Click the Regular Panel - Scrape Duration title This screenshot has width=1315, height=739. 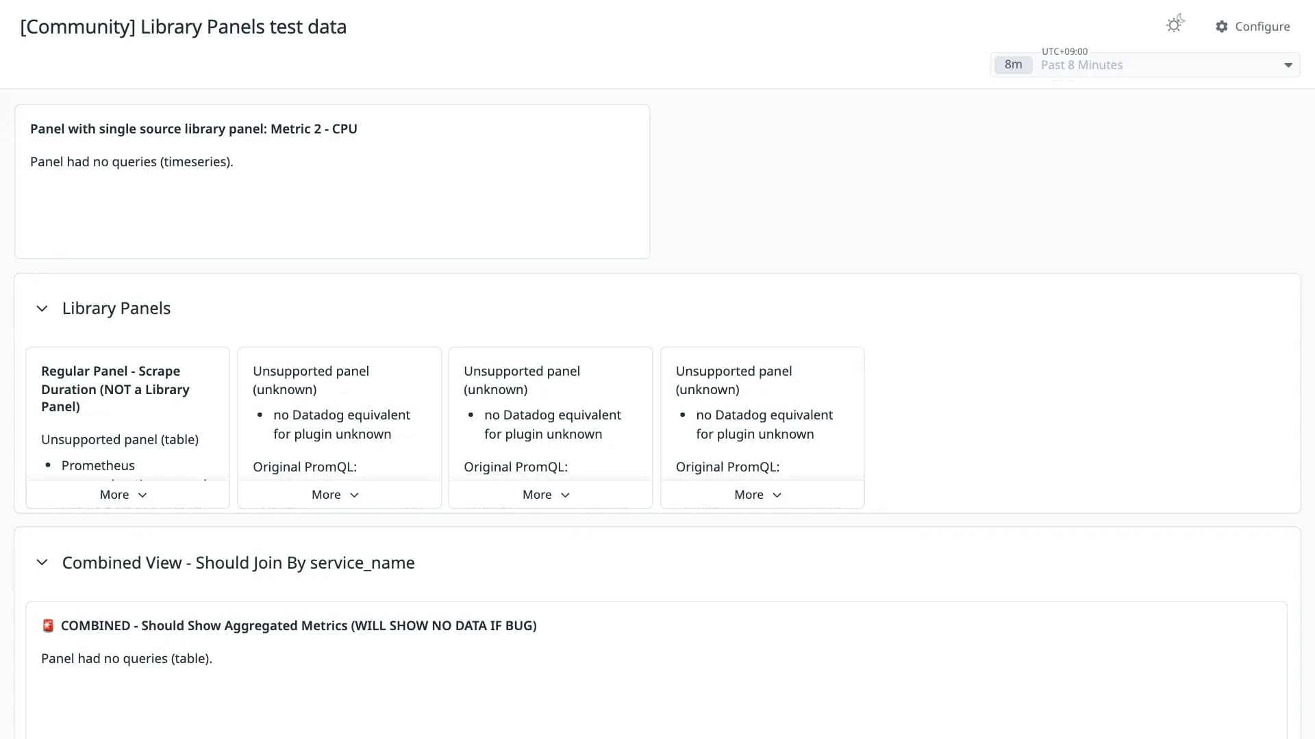(x=115, y=389)
